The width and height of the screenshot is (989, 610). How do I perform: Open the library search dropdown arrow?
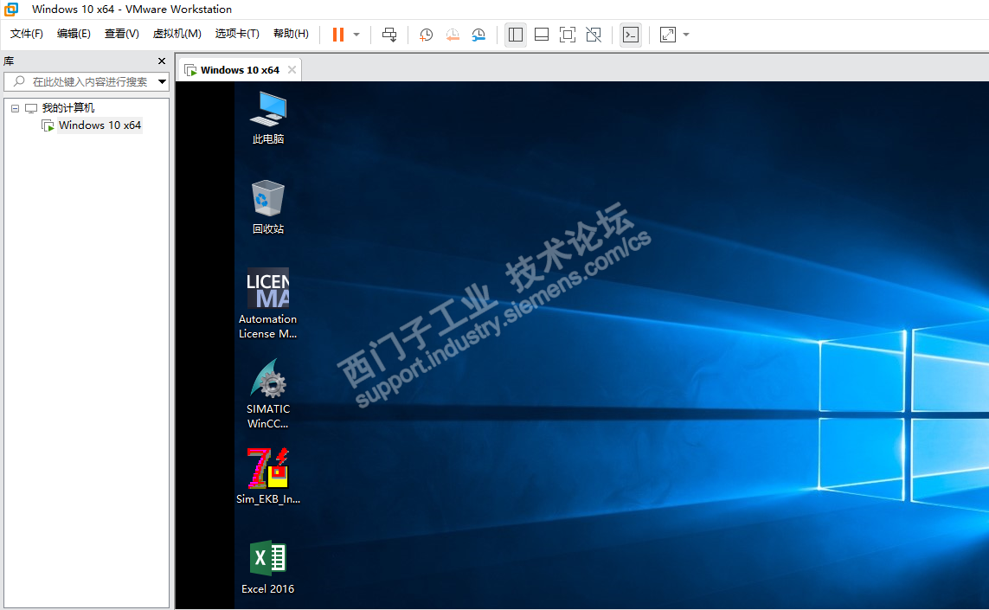pyautogui.click(x=162, y=81)
